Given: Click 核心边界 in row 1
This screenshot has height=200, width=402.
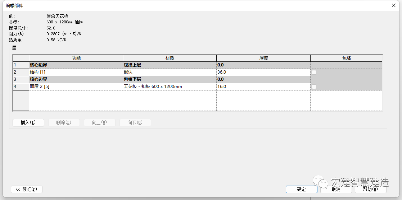Looking at the screenshot, I should click(76, 65).
